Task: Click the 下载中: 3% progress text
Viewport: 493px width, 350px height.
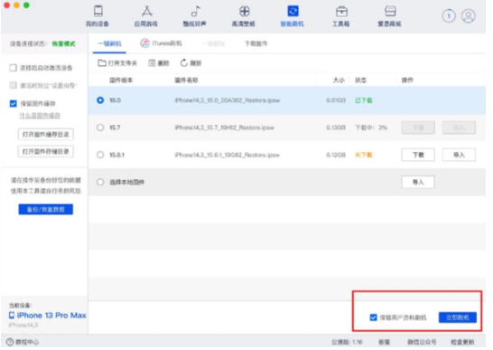Action: [372, 128]
